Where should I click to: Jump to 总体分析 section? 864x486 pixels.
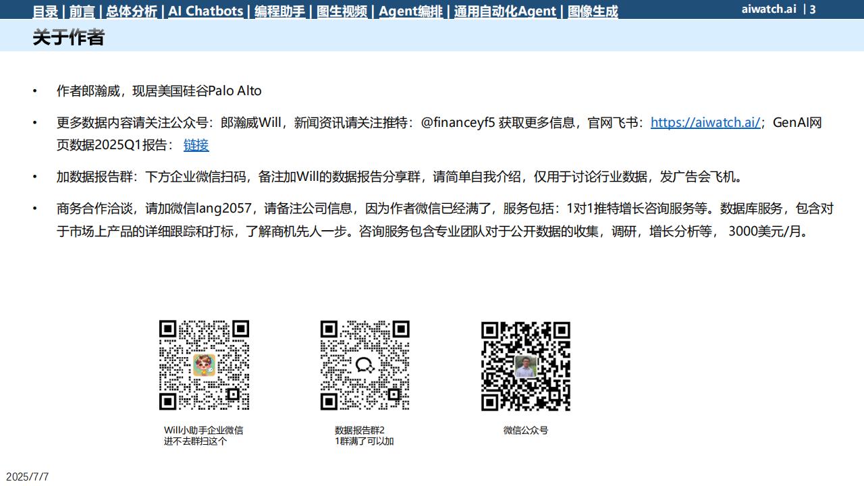click(x=132, y=11)
